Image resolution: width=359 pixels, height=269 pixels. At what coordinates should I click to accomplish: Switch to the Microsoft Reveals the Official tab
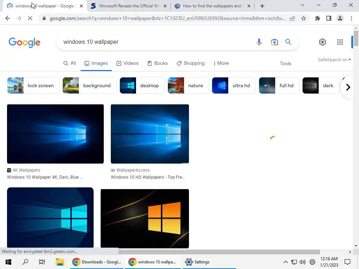pyautogui.click(x=129, y=6)
